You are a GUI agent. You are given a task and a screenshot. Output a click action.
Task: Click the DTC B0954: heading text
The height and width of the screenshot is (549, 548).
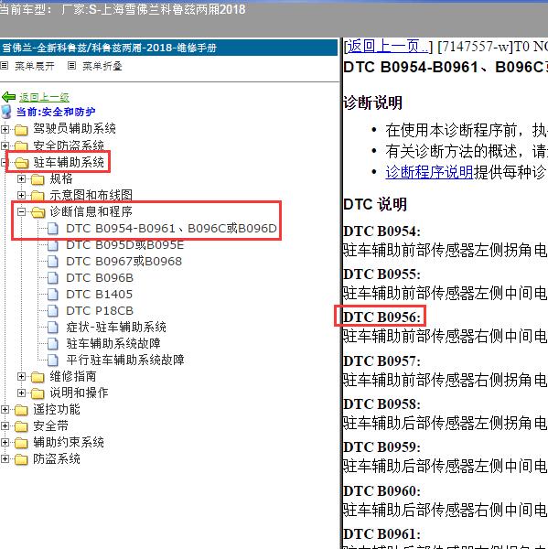[x=381, y=231]
